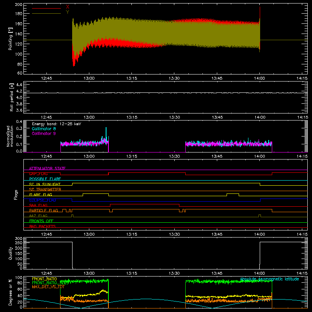This screenshot has height=312, width=312.
Task: Click the SAA_FLAG raised segment
Action: coord(145,204)
